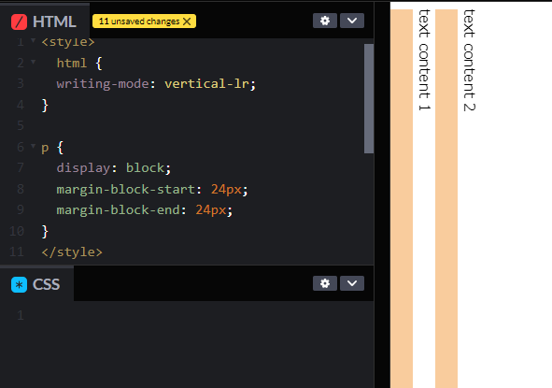Screen dimensions: 552x388
Task: Collapse the html rule fold arrow
Action: pos(33,62)
